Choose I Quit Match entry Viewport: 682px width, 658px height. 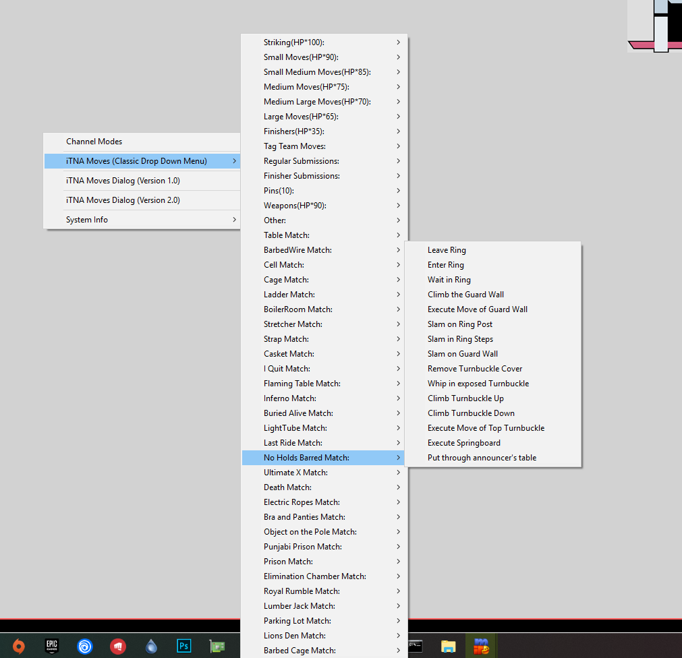(x=324, y=369)
